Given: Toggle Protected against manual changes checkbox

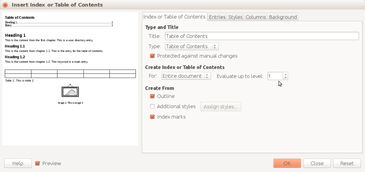Looking at the screenshot, I should (153, 56).
